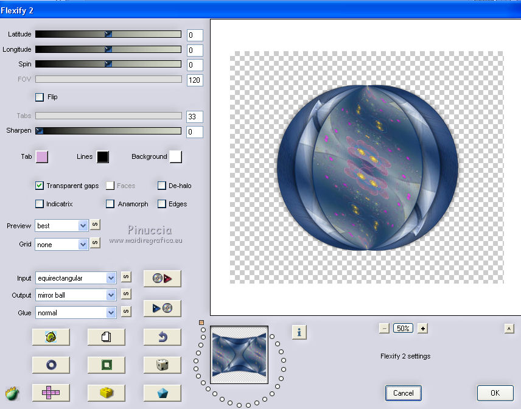Click the 'S' button beside Preview dropdown
521x409 pixels.
click(95, 225)
